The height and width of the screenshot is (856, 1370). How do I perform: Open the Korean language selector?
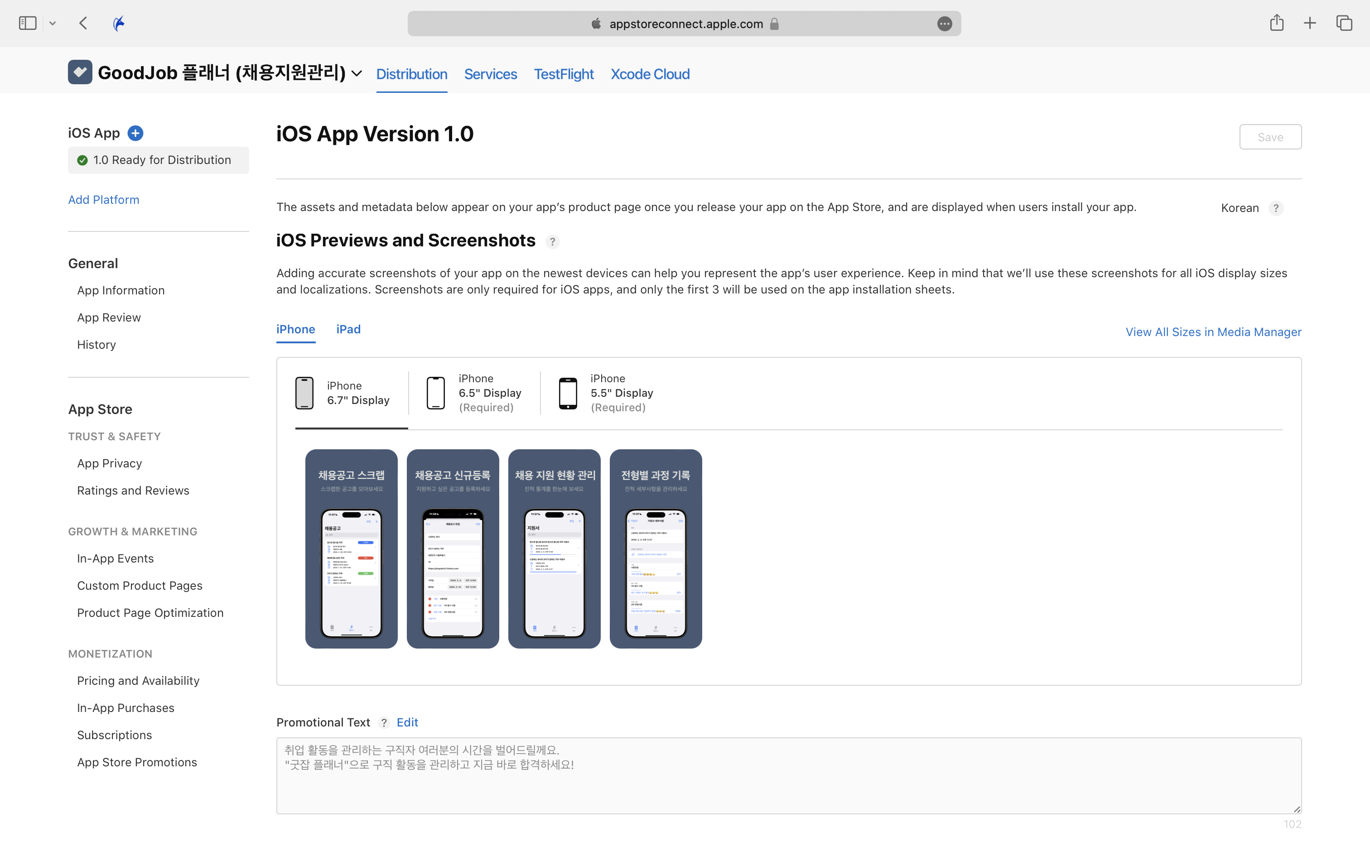1239,208
